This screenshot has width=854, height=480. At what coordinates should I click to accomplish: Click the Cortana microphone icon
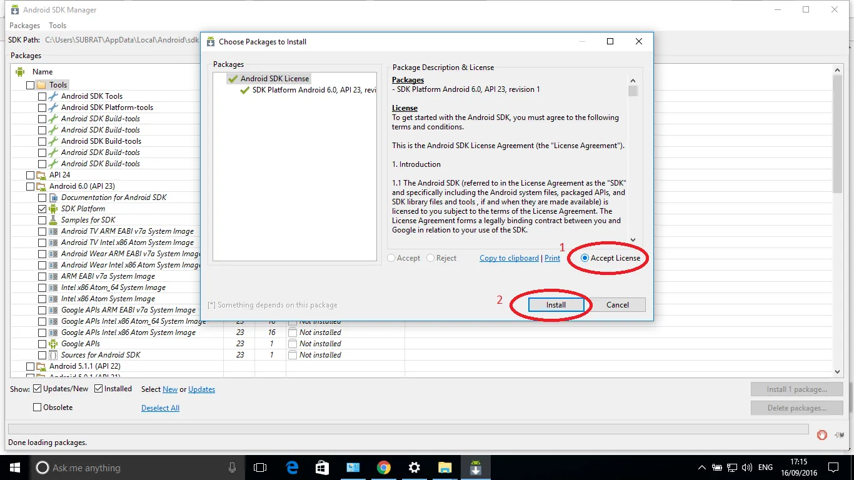pos(232,467)
